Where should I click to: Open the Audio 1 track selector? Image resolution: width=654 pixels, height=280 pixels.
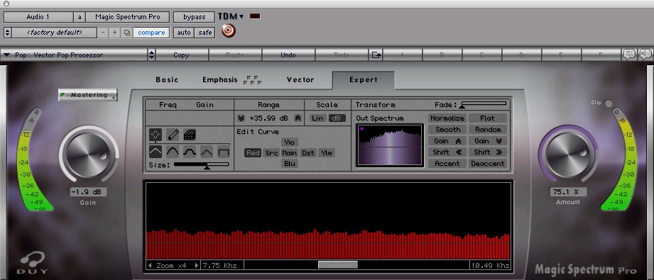(38, 17)
